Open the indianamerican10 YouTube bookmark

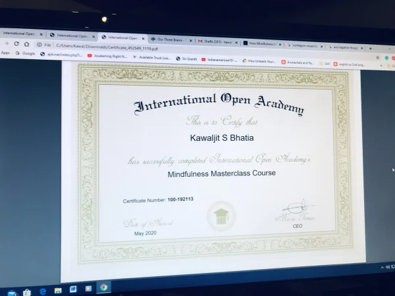tap(219, 60)
